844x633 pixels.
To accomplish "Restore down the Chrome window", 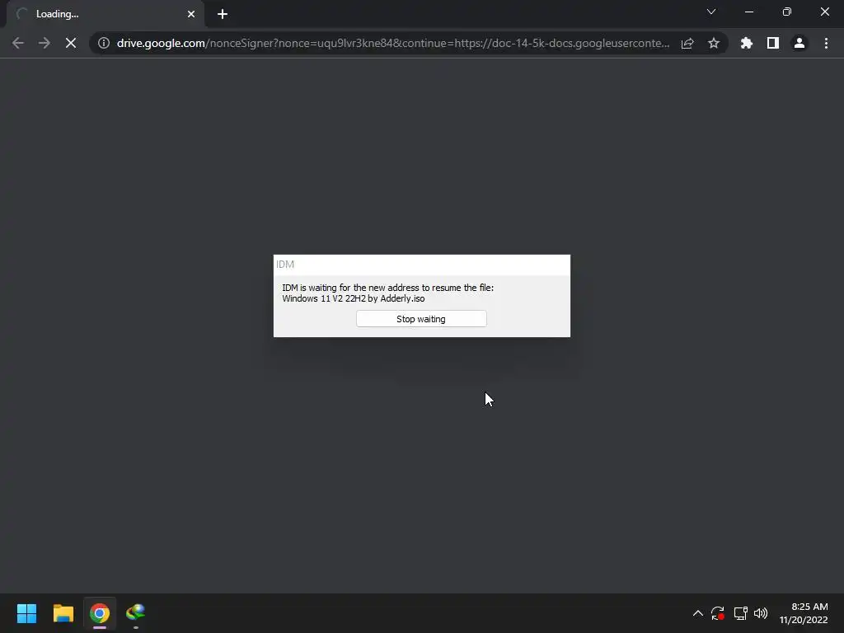I will tap(787, 12).
